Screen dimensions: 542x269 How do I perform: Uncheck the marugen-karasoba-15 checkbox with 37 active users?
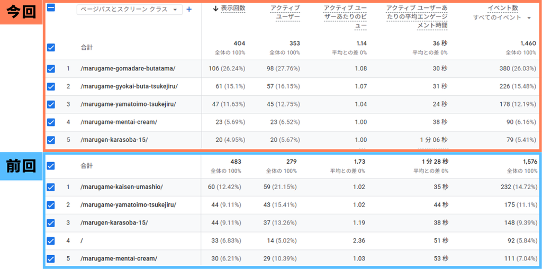coord(51,223)
